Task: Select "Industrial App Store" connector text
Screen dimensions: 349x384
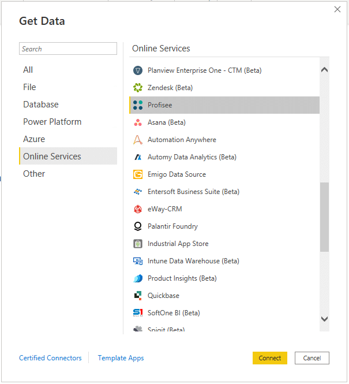Action: [x=178, y=244]
